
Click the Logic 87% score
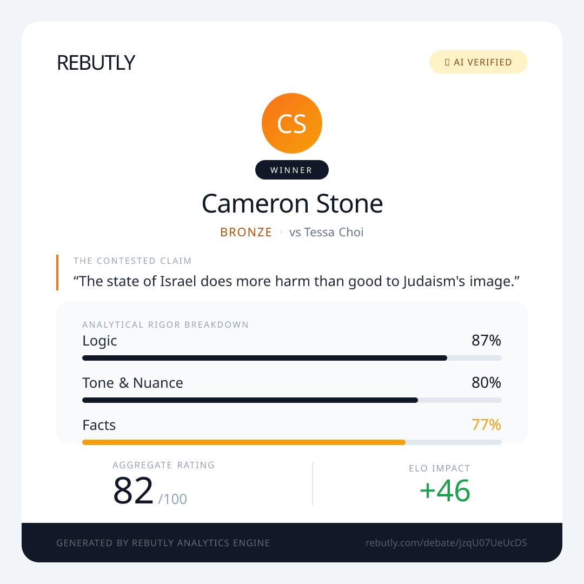pyautogui.click(x=486, y=341)
